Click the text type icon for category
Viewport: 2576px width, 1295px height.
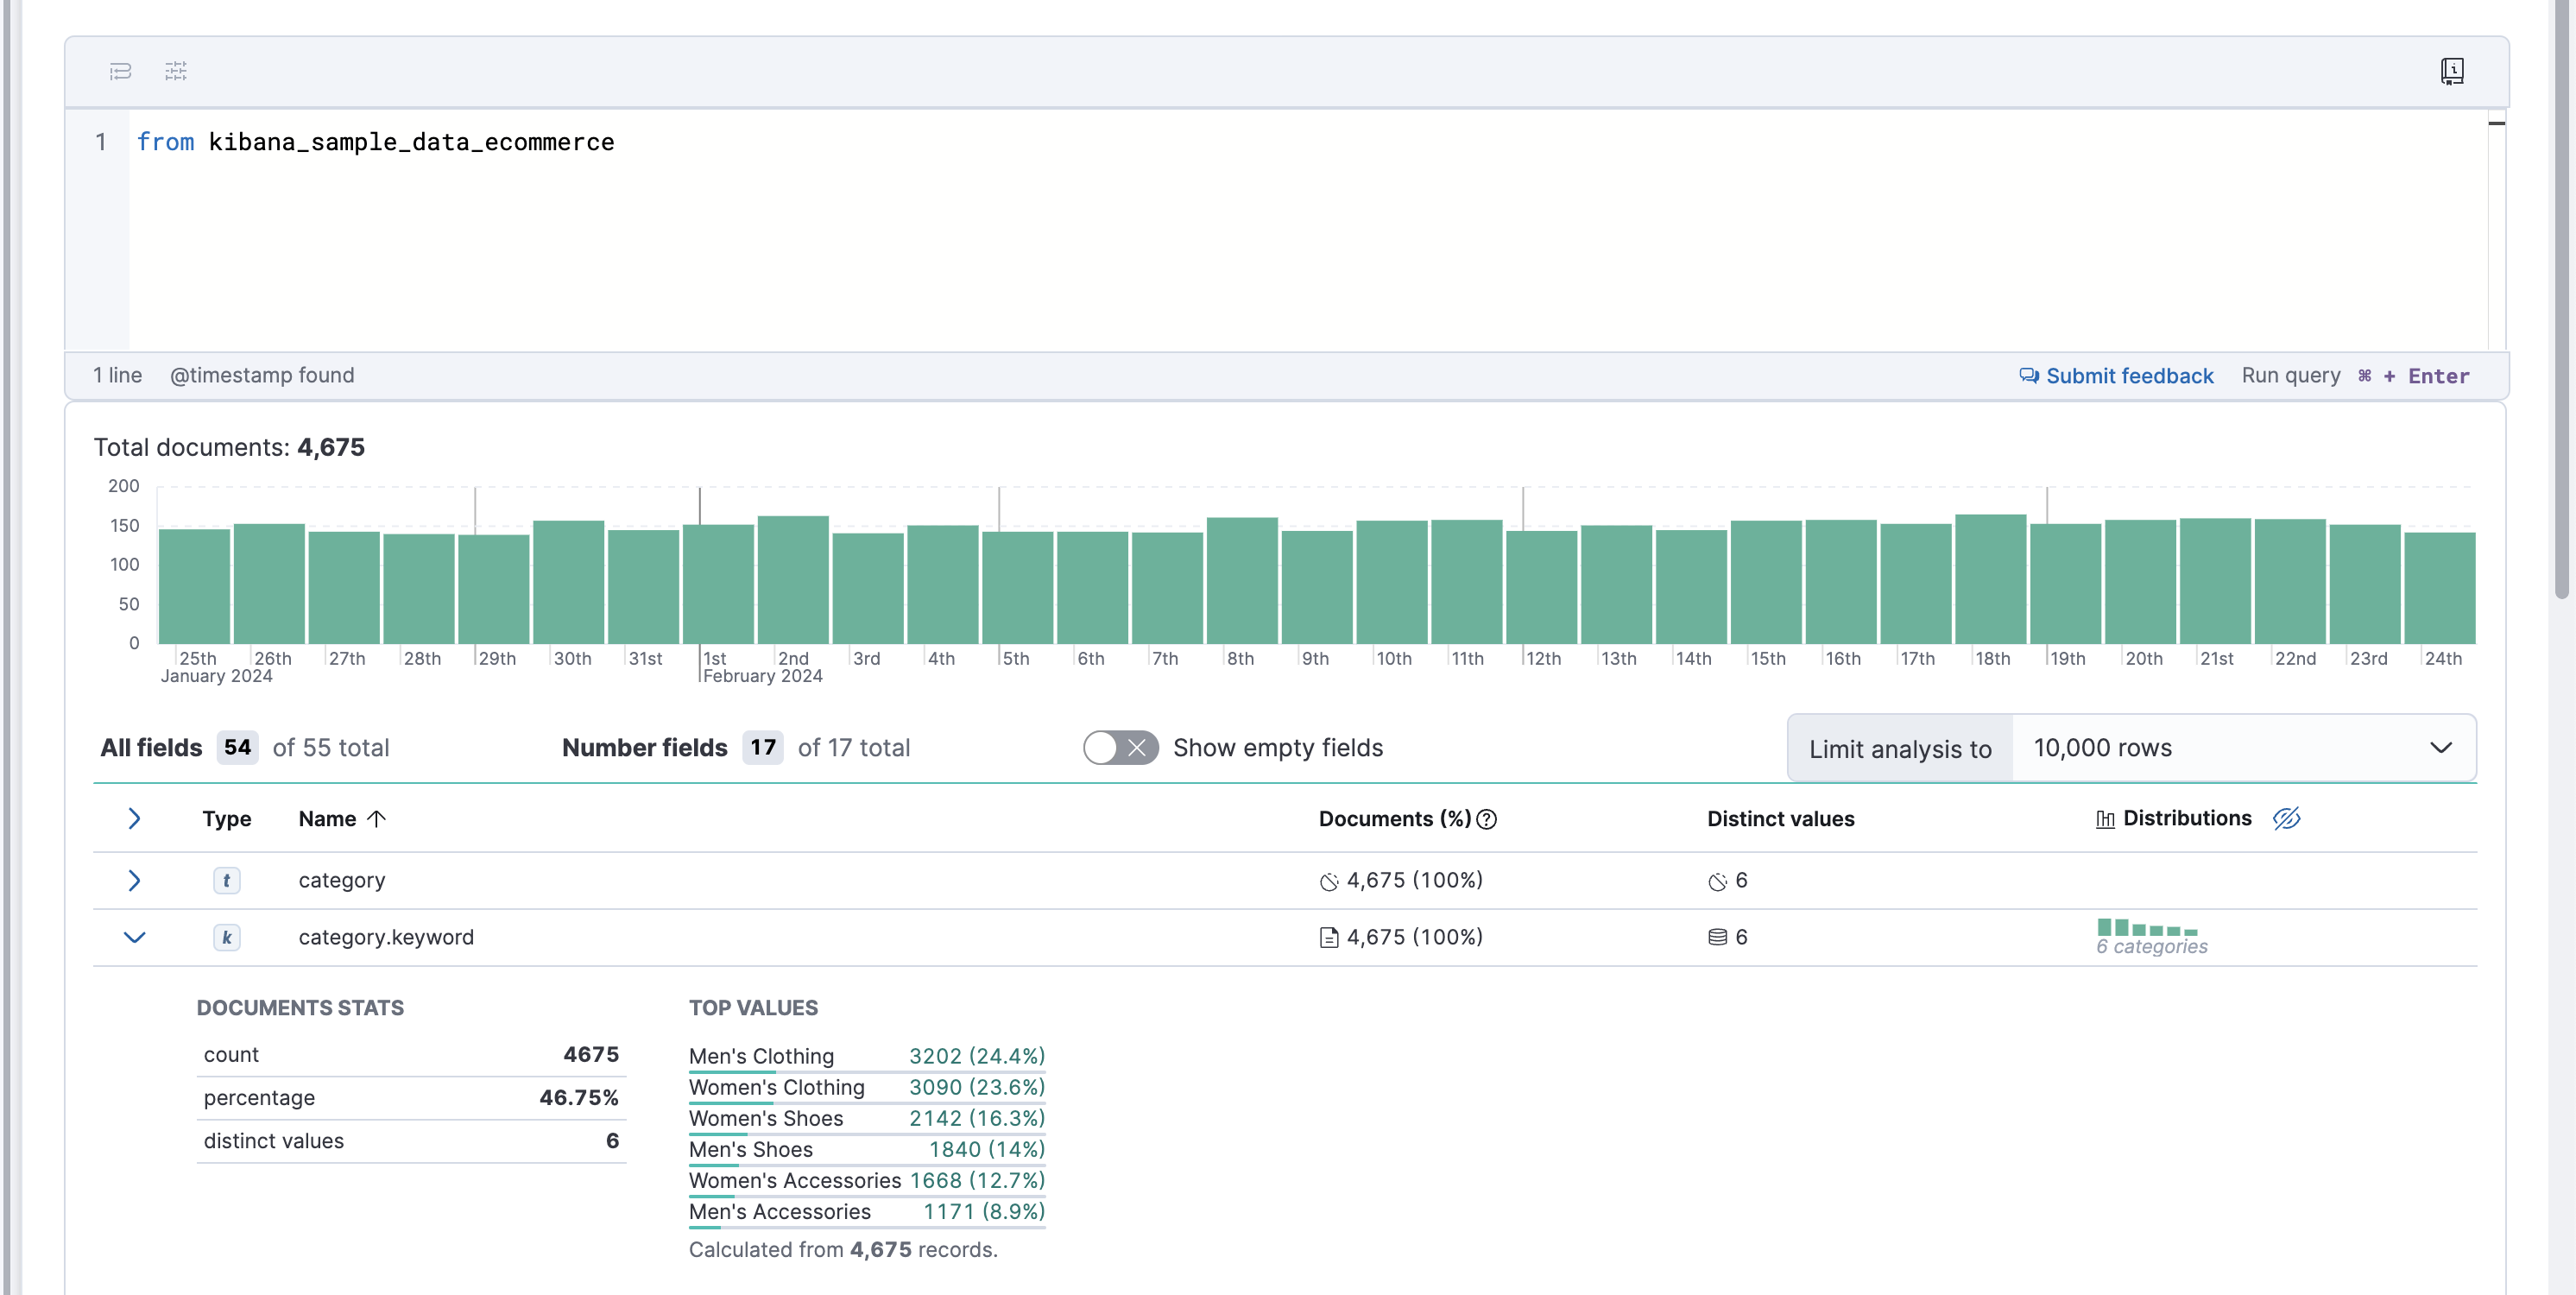(227, 880)
